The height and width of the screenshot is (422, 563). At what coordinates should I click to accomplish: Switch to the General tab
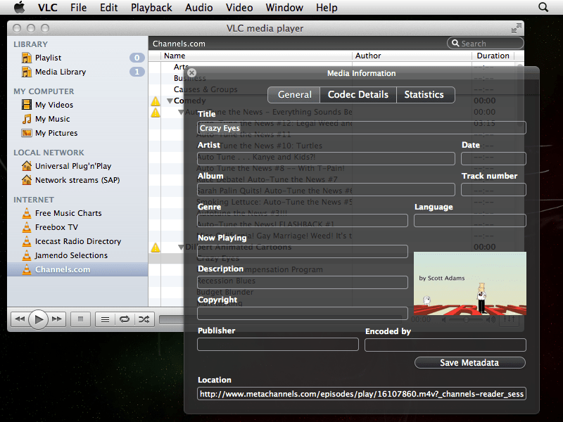294,95
